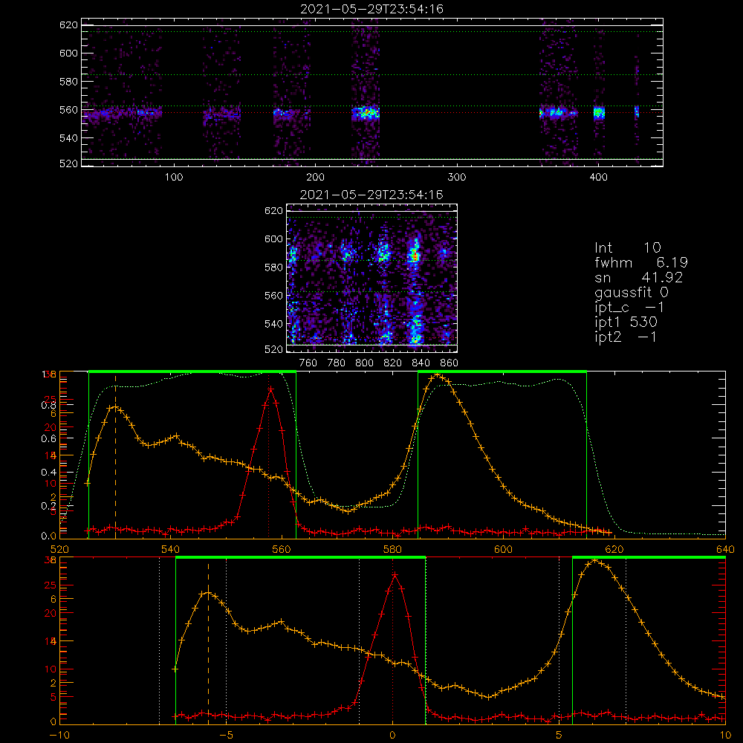743x743 pixels.
Task: Select x-axis label "560" of the upper profile plot
Action: tap(282, 549)
